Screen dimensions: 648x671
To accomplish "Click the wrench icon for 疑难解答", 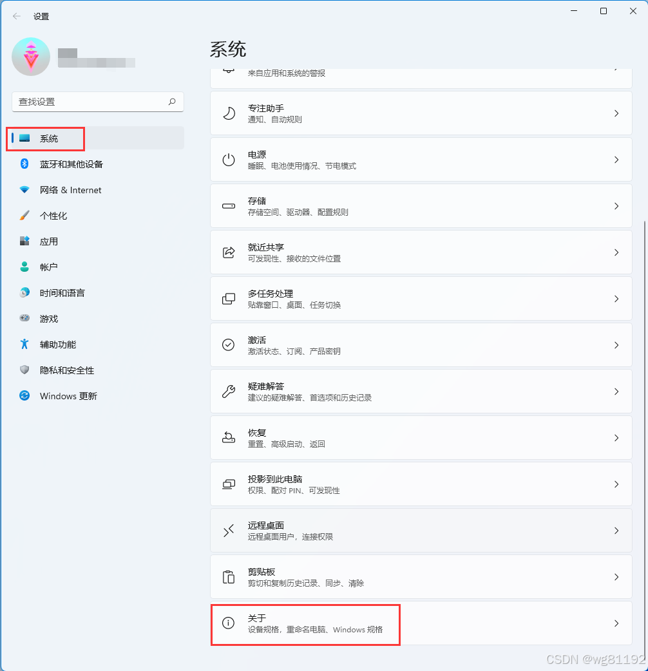I will click(229, 391).
